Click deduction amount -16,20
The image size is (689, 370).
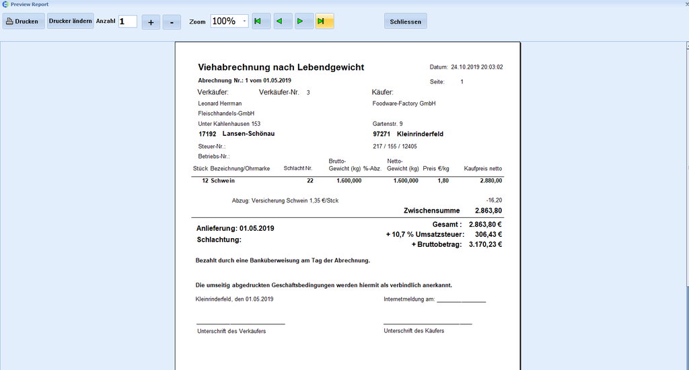(x=495, y=200)
